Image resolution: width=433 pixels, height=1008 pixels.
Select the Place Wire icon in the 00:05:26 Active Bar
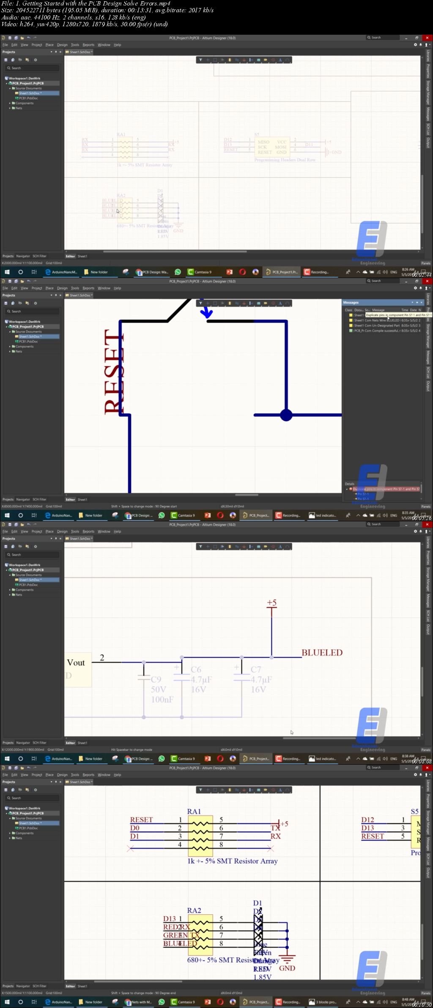(x=237, y=303)
